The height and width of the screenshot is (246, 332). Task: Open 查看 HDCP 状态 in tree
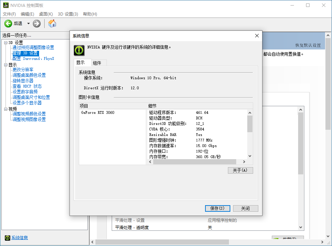pyautogui.click(x=27, y=86)
